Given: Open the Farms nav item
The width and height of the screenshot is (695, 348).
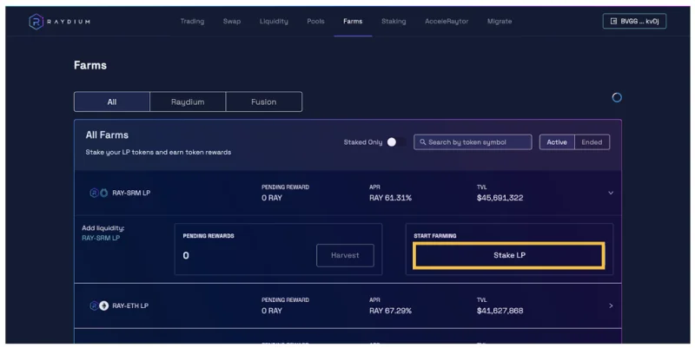Looking at the screenshot, I should tap(353, 21).
